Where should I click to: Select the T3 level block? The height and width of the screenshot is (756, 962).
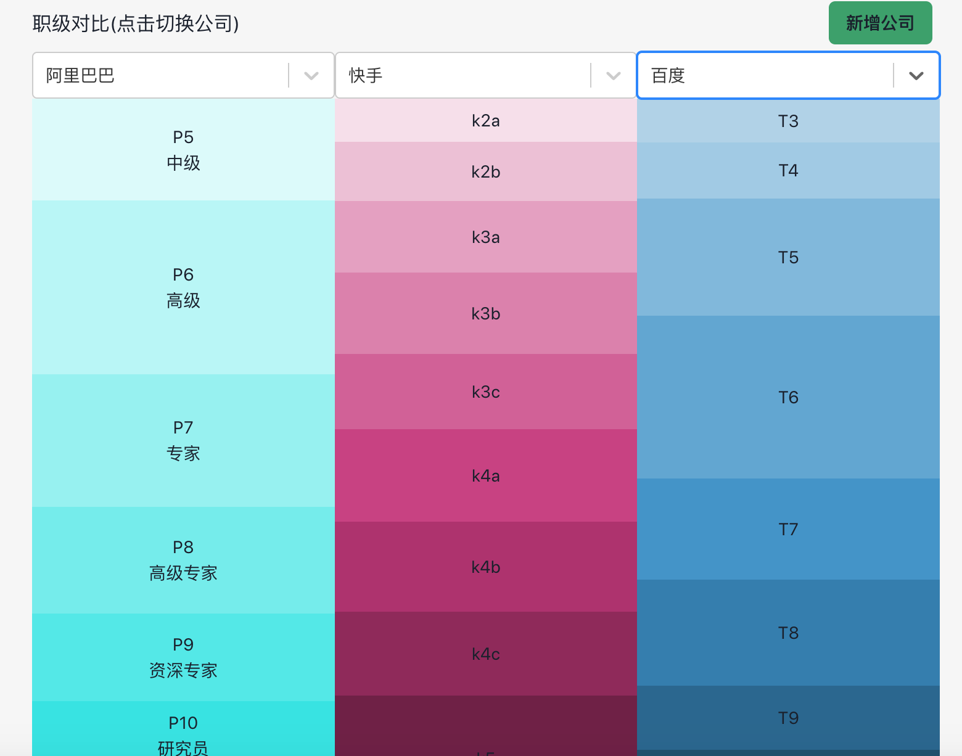pos(788,121)
